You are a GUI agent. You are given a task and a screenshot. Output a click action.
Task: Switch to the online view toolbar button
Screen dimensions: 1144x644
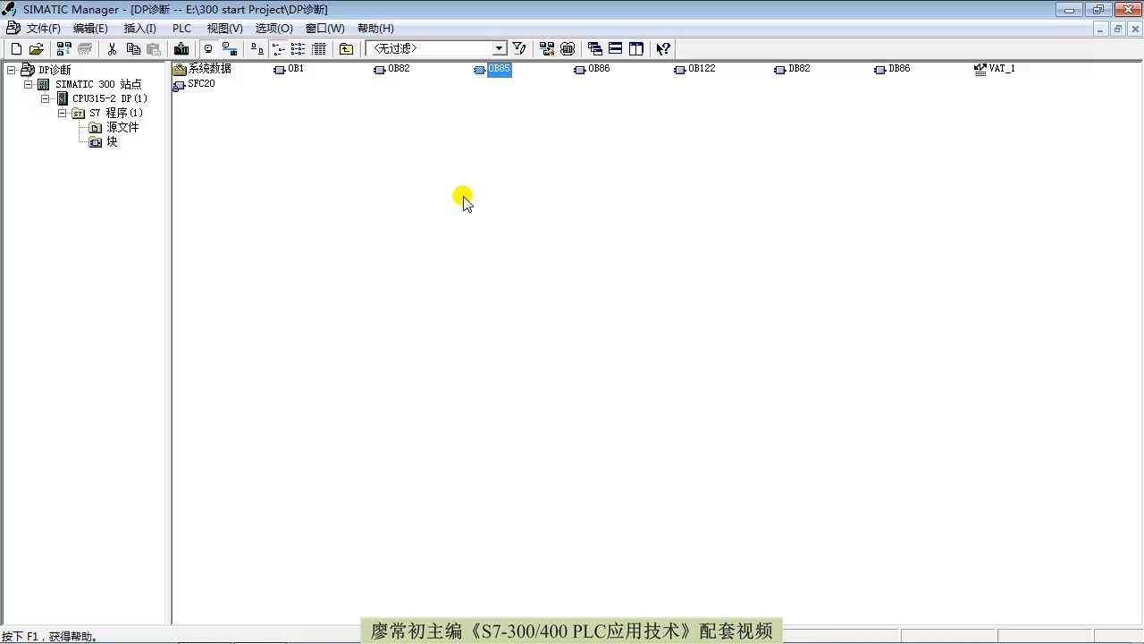(230, 49)
